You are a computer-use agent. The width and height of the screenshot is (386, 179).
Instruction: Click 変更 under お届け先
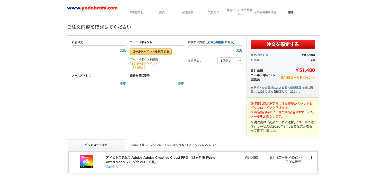(123, 50)
